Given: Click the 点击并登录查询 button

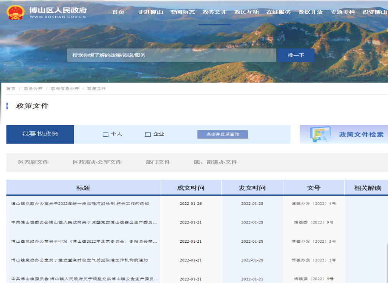Looking at the screenshot, I should (222, 134).
